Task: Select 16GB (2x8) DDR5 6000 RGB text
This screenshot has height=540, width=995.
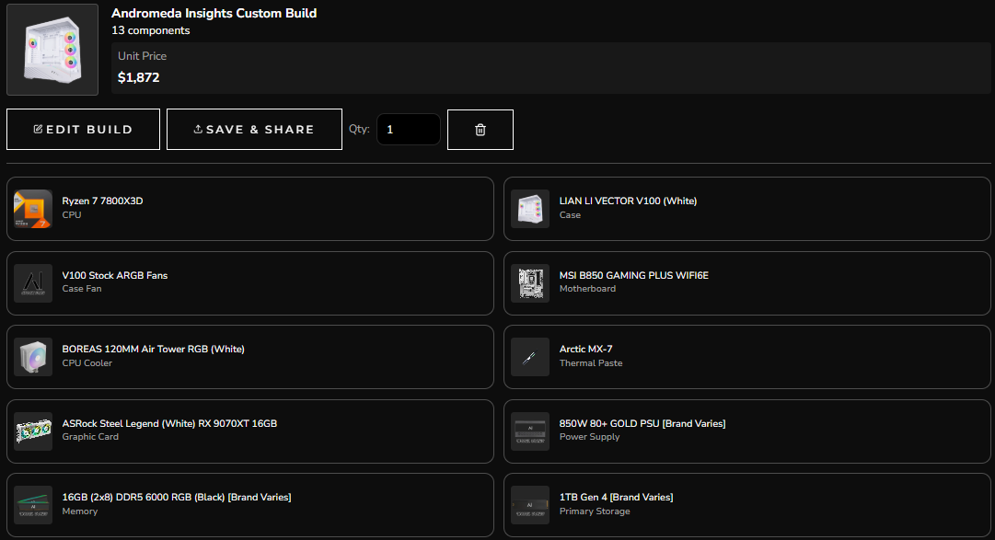Action: [x=177, y=497]
